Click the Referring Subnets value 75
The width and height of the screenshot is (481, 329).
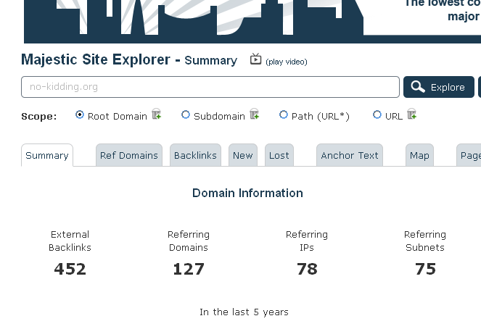point(425,269)
